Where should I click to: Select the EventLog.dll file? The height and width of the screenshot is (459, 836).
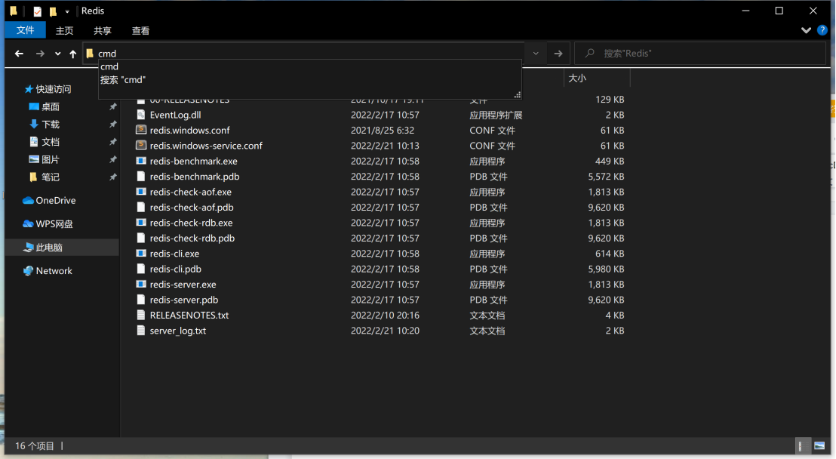tap(175, 115)
